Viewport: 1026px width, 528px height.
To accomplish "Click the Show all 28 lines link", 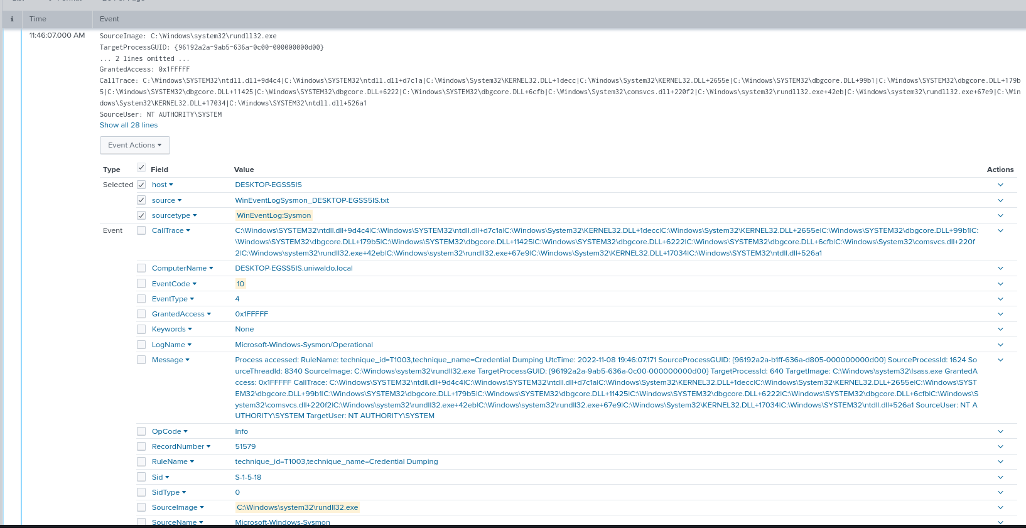I will click(129, 125).
